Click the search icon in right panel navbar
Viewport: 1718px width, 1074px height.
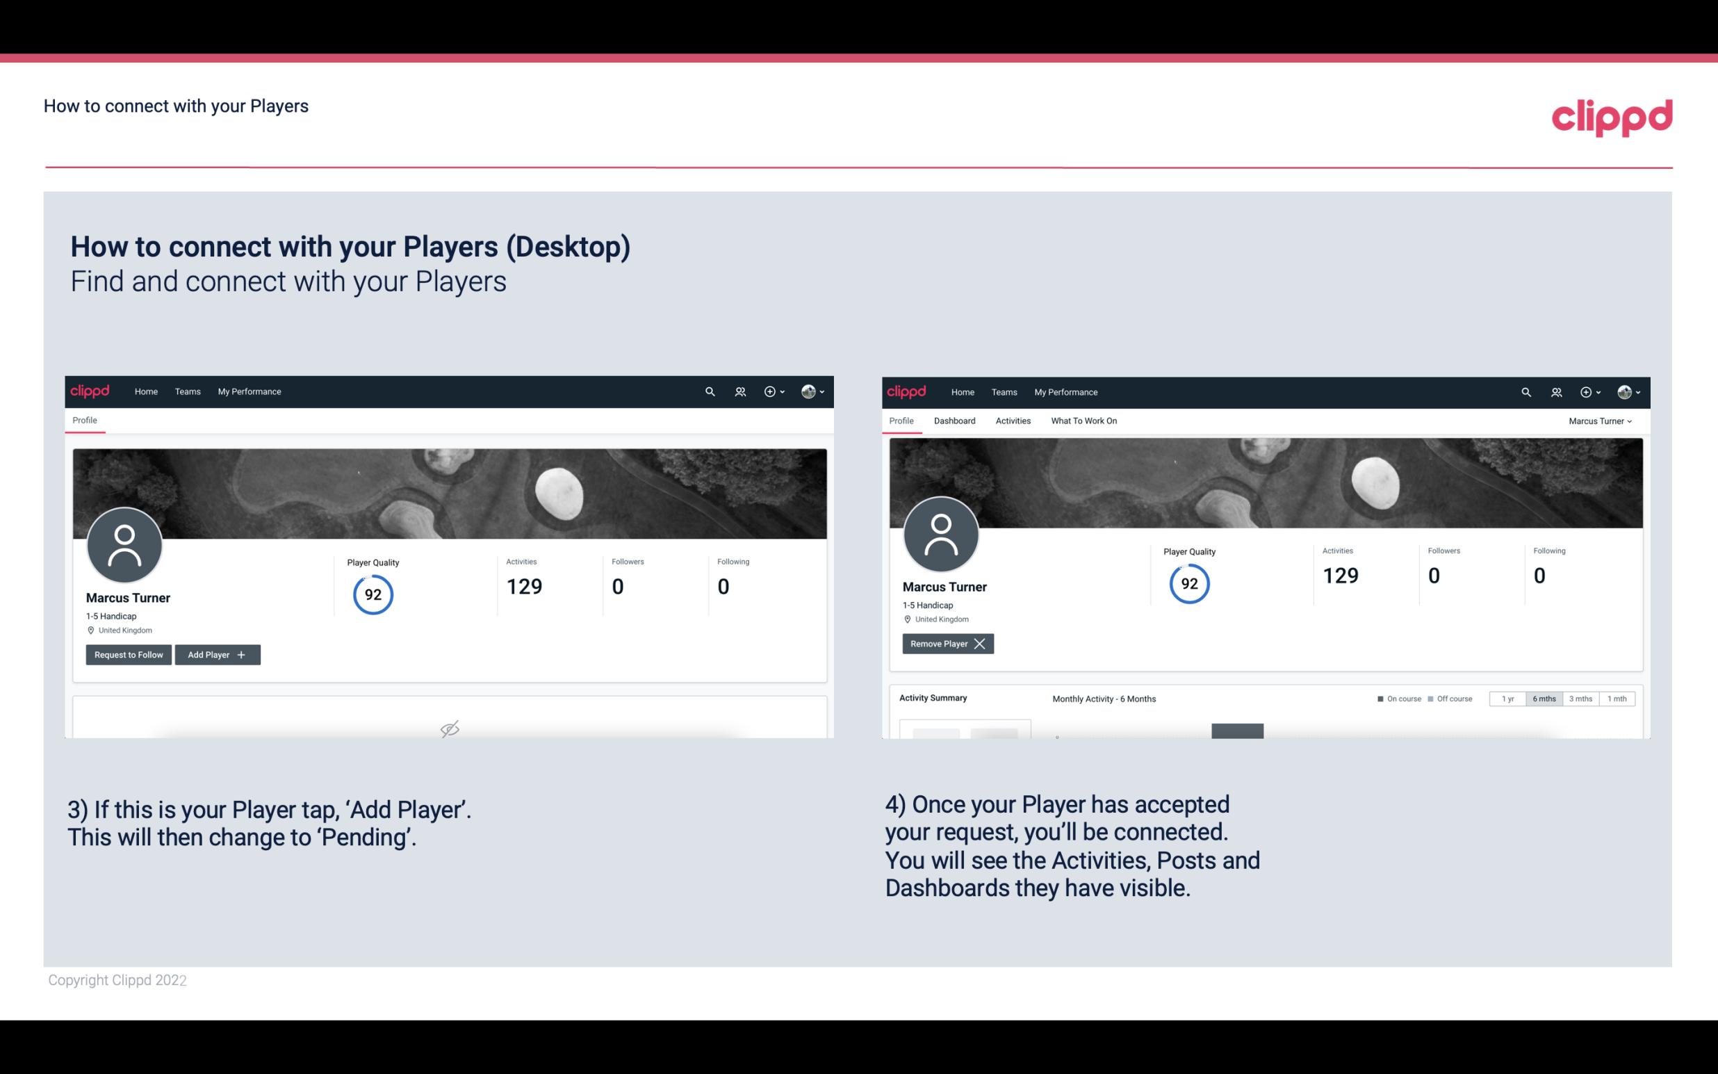coord(1524,391)
